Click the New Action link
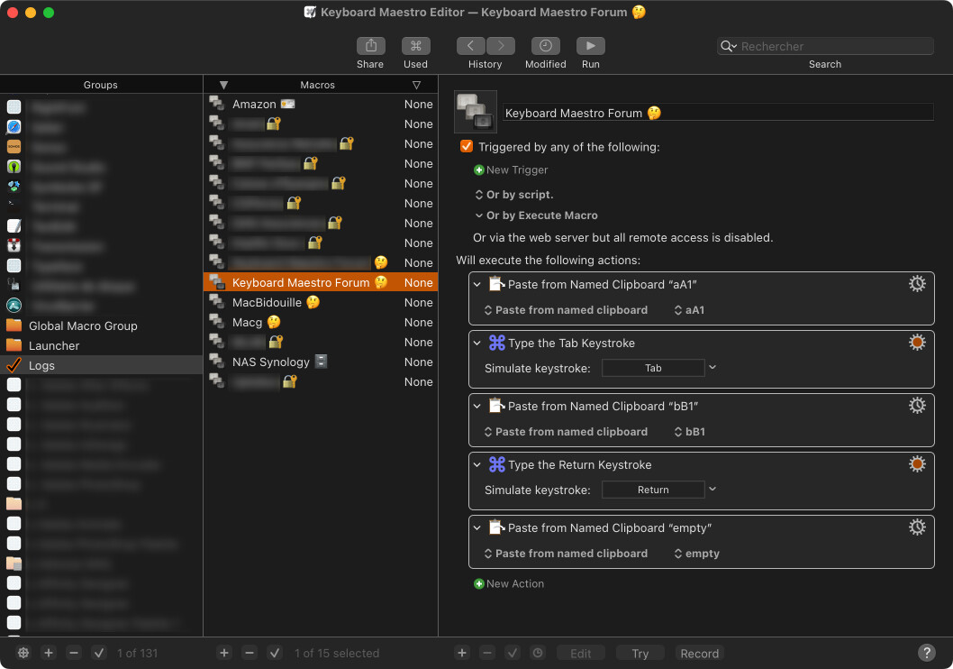This screenshot has width=953, height=669. pos(515,584)
